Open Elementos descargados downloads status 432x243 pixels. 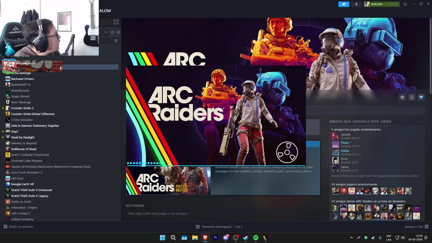(219, 227)
